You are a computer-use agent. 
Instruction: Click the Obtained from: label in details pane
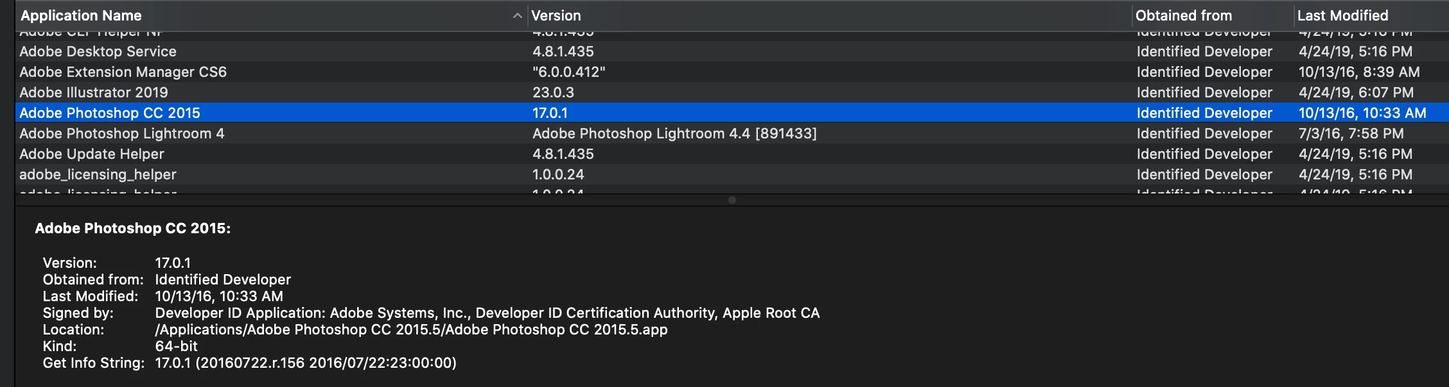tap(93, 279)
